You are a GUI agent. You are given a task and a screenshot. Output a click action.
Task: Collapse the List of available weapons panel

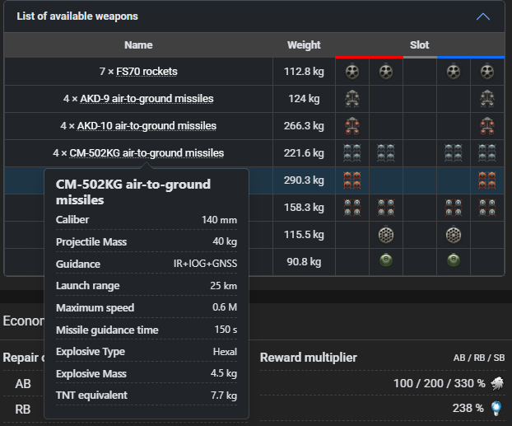[483, 16]
